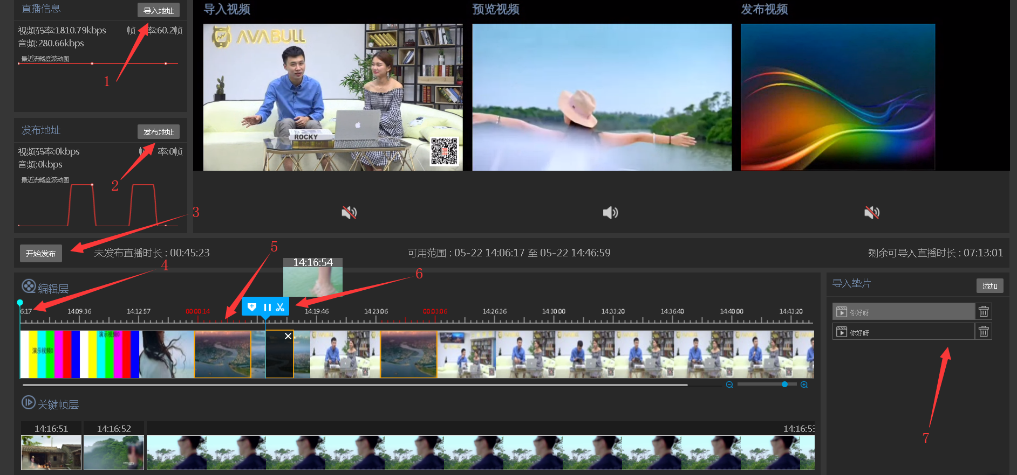Delete the non-highlighted 你好呀 item via trash icon
The width and height of the screenshot is (1017, 475).
click(x=984, y=331)
